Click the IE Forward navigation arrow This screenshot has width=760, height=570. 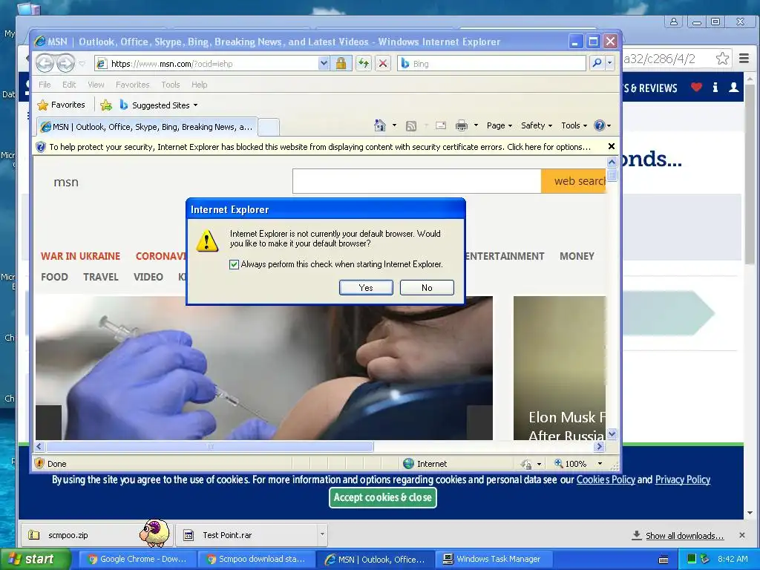[x=65, y=64]
